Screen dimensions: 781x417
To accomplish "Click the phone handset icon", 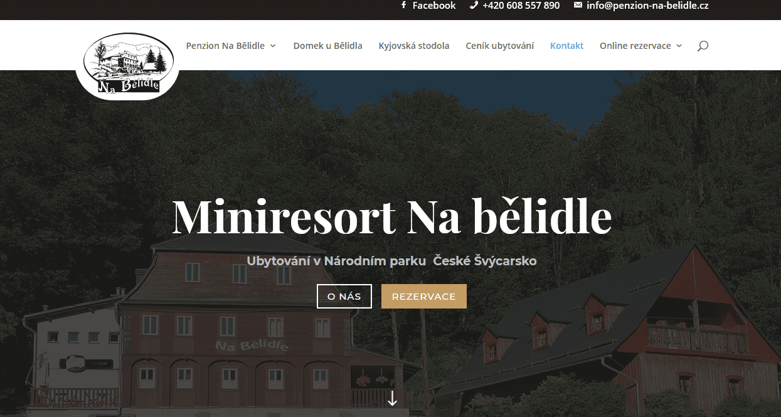I will click(474, 6).
